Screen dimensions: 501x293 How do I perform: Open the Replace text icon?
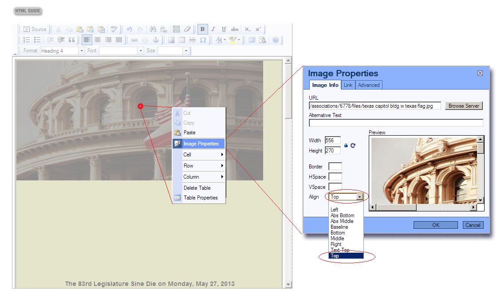click(x=164, y=29)
